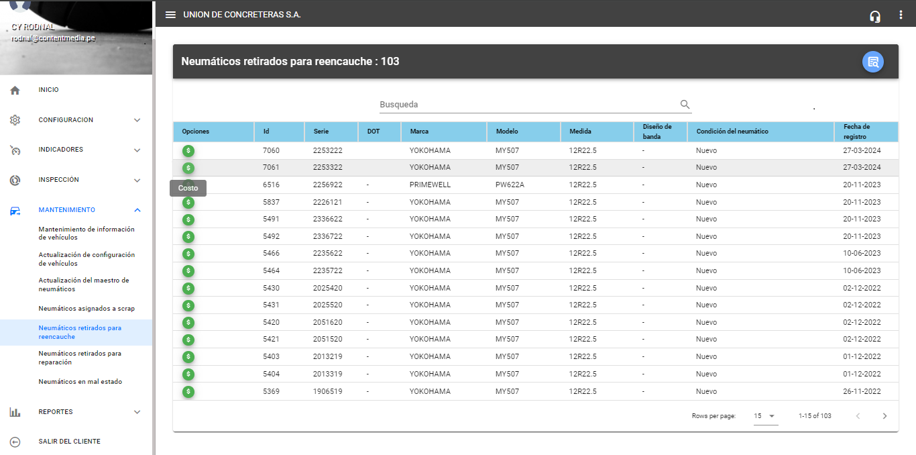This screenshot has width=916, height=455.
Task: Click the blue report search icon button
Action: (x=872, y=62)
